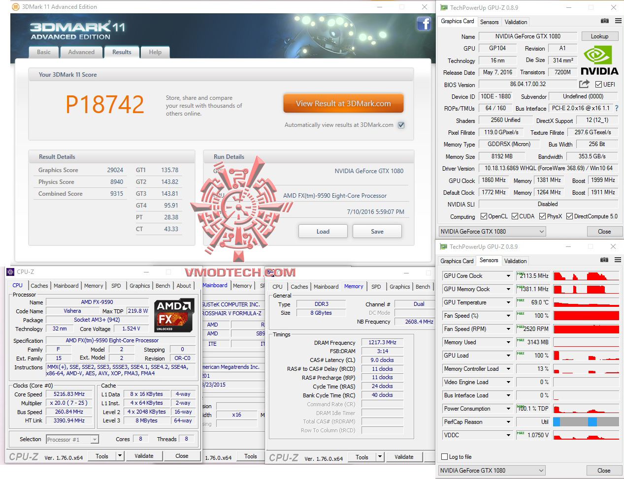This screenshot has height=479, width=624.
Task: Open the menu icon in GPU-Z Sensors window
Action: pos(618,260)
